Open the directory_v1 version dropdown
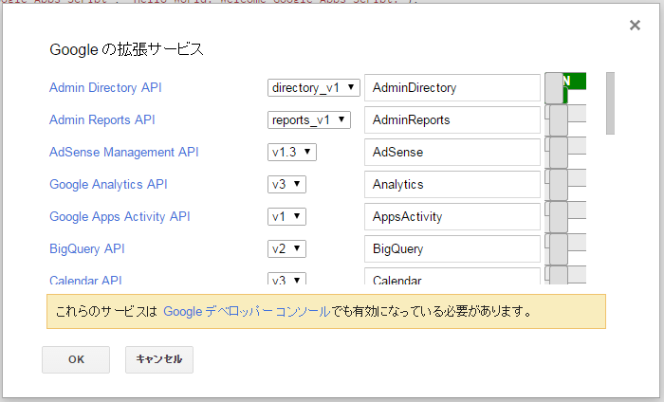Viewport: 664px width, 402px height. point(314,87)
